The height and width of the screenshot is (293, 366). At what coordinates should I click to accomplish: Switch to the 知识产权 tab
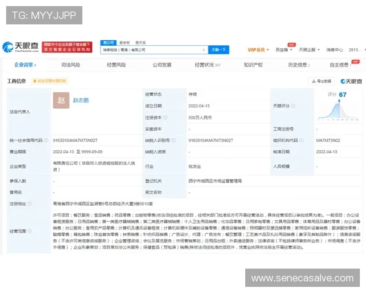(x=253, y=65)
